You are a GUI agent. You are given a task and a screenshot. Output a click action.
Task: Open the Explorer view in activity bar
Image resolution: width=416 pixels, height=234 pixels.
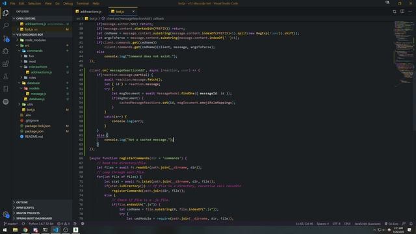pyautogui.click(x=6, y=13)
